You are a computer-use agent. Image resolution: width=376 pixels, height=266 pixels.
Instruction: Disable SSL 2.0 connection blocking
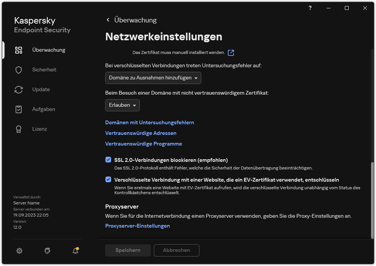point(108,159)
